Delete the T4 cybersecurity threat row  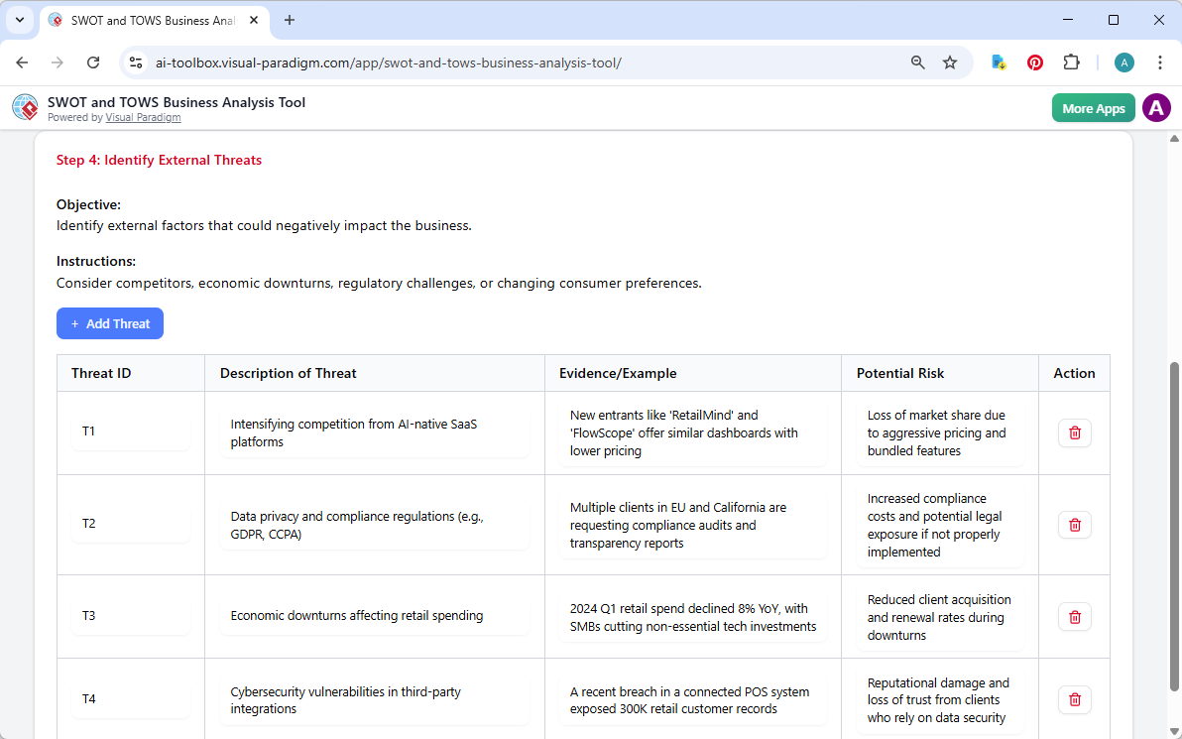pyautogui.click(x=1074, y=699)
